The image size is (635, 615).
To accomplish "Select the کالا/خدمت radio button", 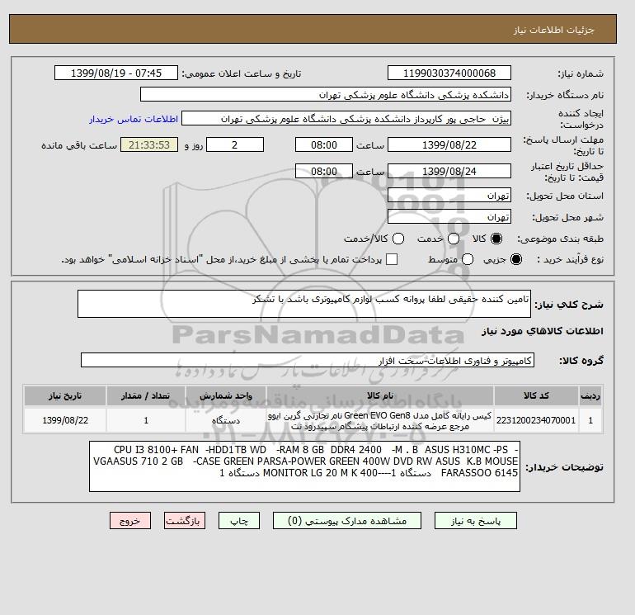I will [398, 239].
